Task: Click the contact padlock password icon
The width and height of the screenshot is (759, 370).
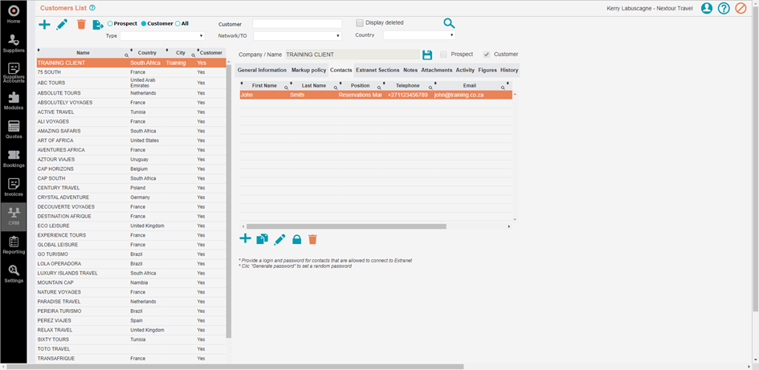Action: click(x=296, y=239)
